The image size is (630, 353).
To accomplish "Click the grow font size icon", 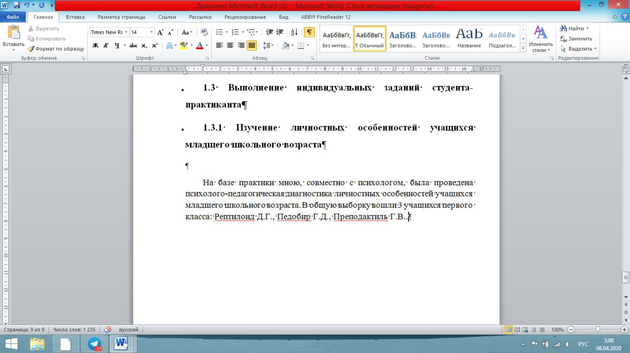I will point(160,32).
